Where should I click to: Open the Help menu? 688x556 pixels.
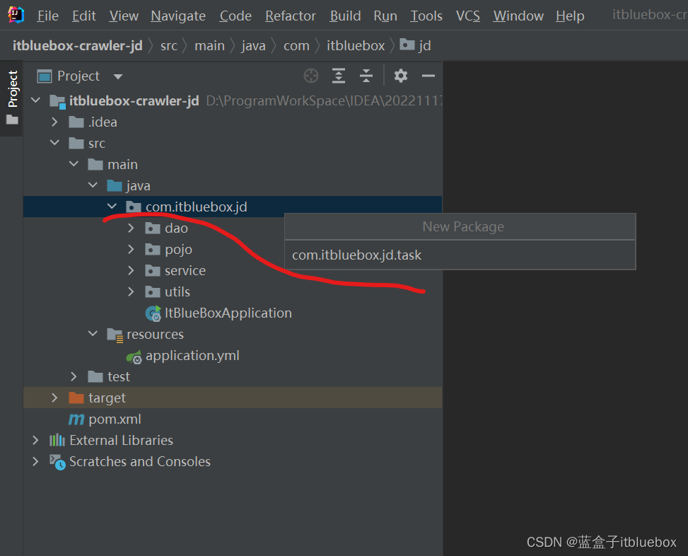(570, 16)
